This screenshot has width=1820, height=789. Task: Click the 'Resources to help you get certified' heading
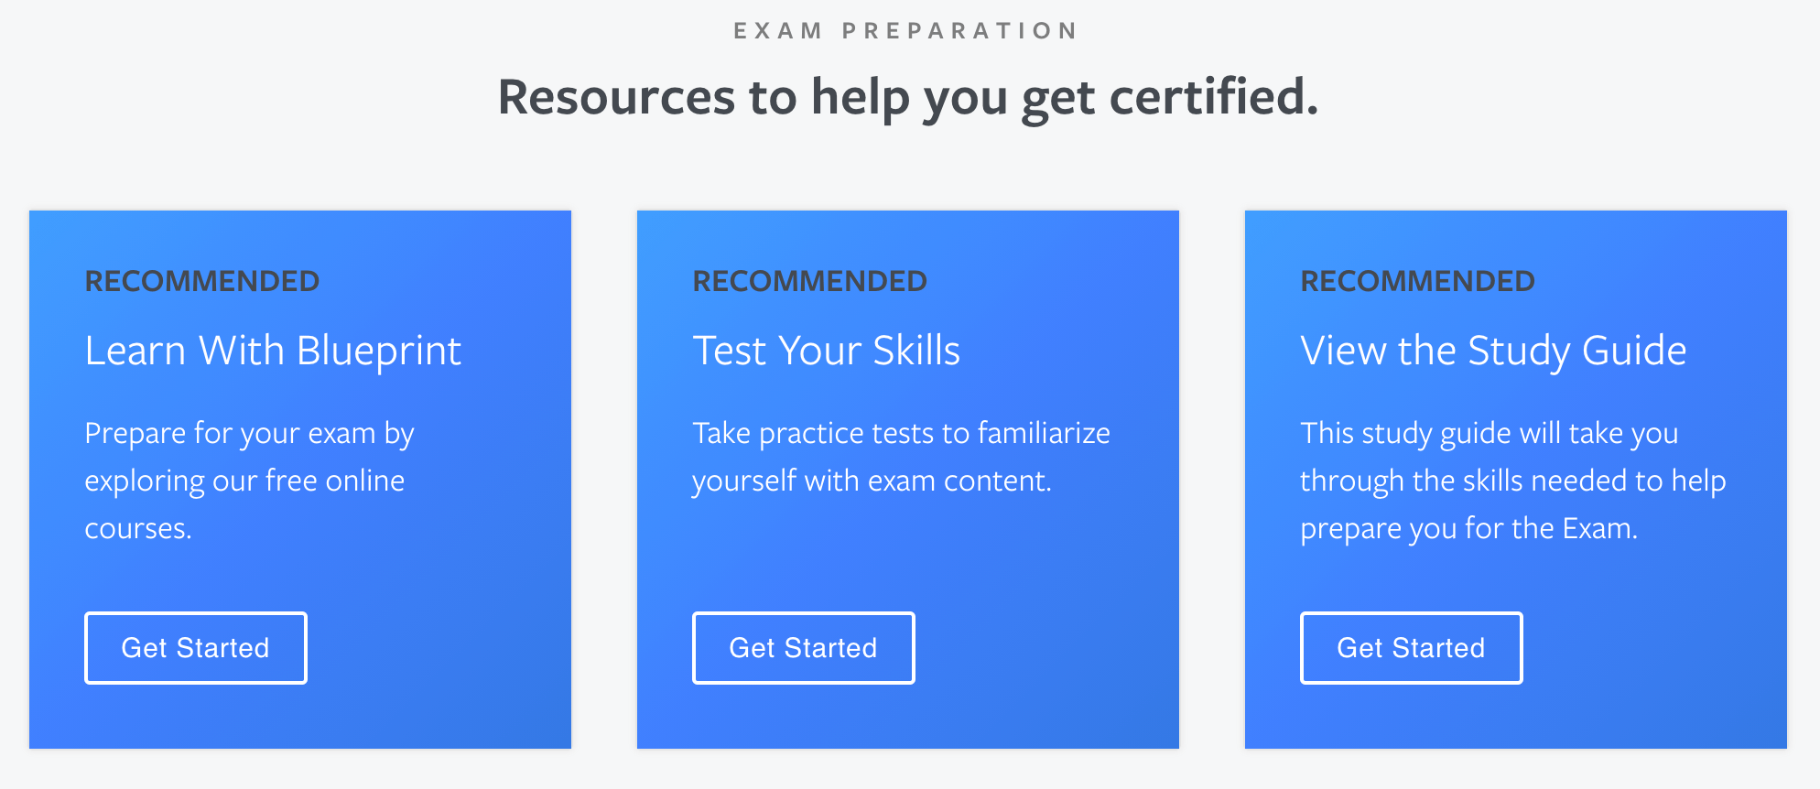908,97
